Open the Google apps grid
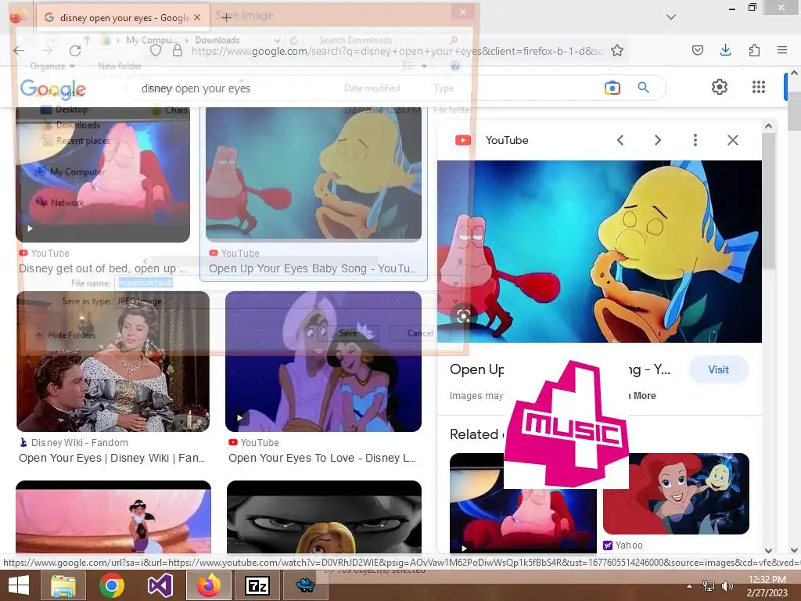 (x=759, y=87)
